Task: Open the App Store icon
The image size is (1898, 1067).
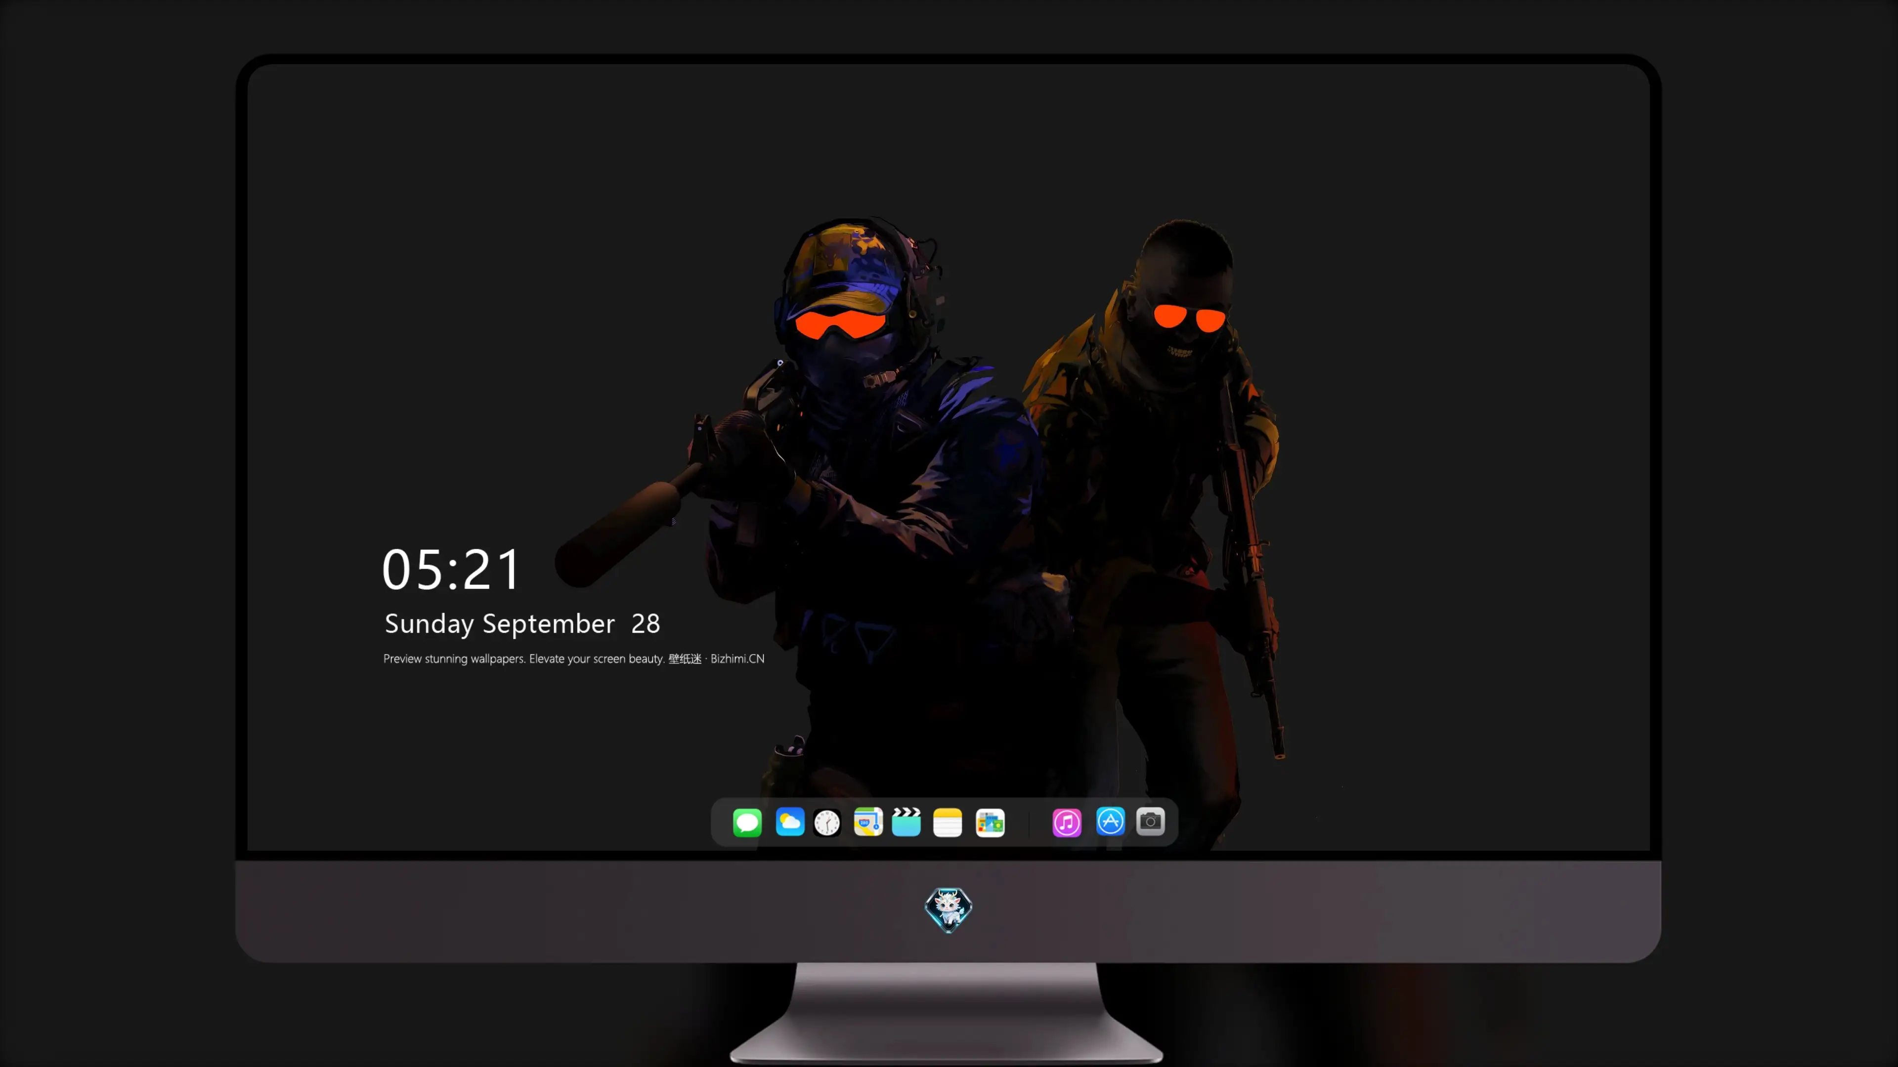Action: [1110, 821]
